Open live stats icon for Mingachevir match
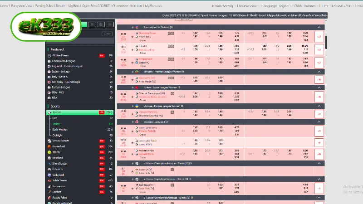The width and height of the screenshot is (363, 204). pos(172,59)
